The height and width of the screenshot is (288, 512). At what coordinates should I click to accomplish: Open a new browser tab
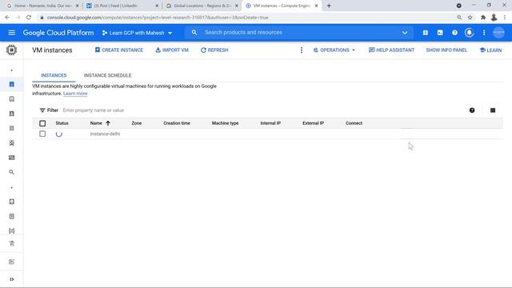329,6
